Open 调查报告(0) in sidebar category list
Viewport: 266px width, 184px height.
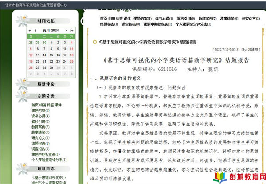(x=40, y=149)
